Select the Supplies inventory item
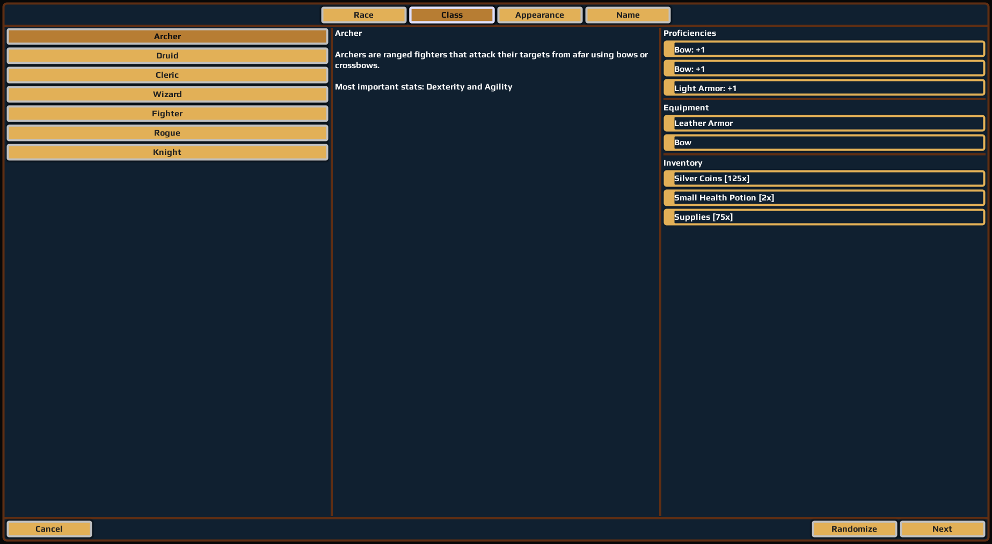The height and width of the screenshot is (544, 992). (x=824, y=217)
